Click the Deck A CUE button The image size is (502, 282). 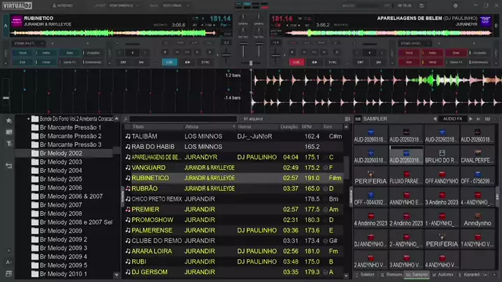169,62
